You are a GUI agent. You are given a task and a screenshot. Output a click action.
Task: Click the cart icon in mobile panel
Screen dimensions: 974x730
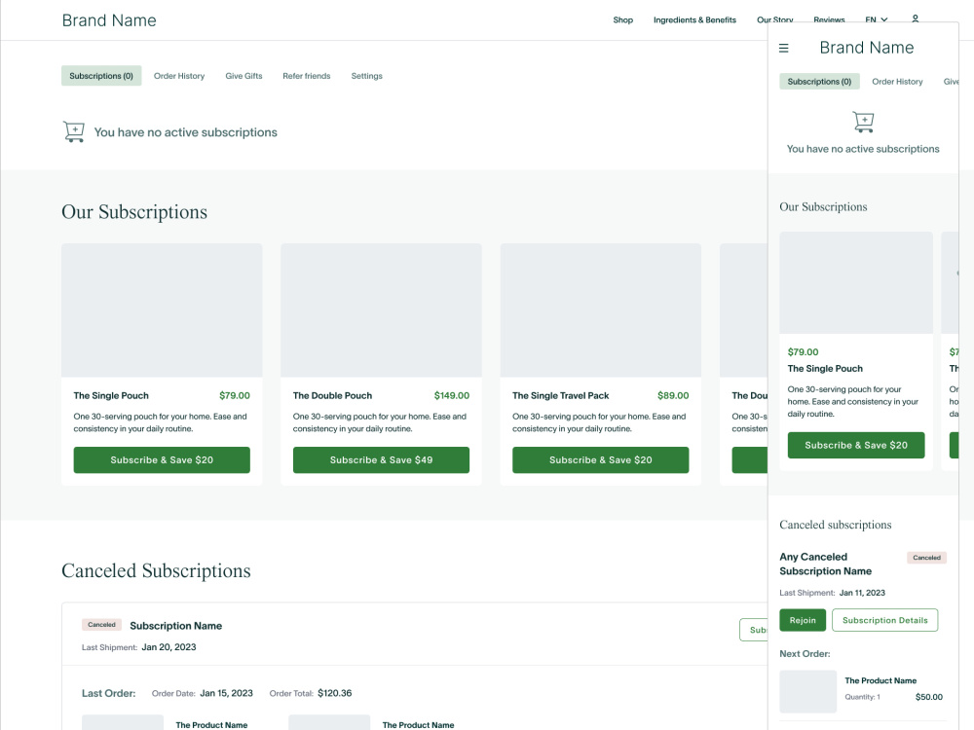pyautogui.click(x=863, y=122)
